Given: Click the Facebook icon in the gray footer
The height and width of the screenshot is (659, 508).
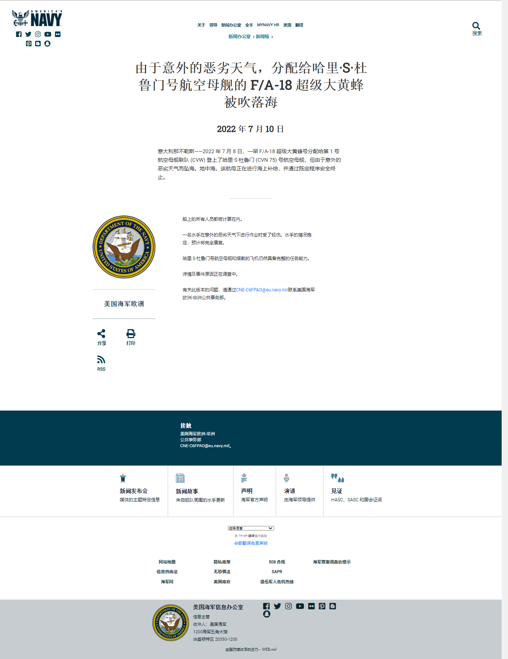Looking at the screenshot, I should pos(266,606).
